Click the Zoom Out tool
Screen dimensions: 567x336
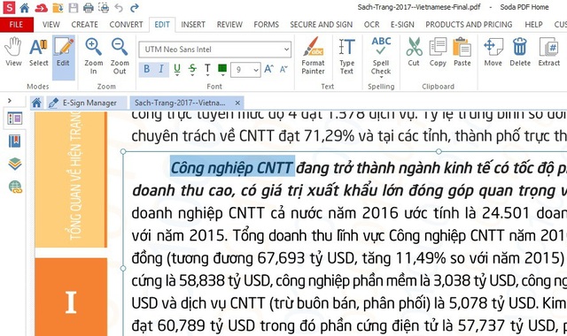120,56
